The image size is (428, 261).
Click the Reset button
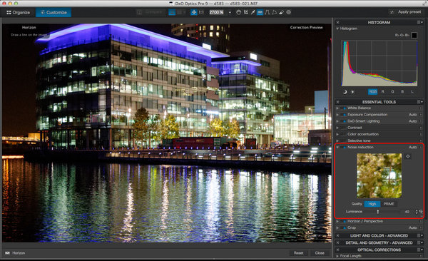tap(299, 253)
